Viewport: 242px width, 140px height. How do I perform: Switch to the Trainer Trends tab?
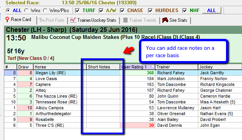pyautogui.click(x=140, y=20)
